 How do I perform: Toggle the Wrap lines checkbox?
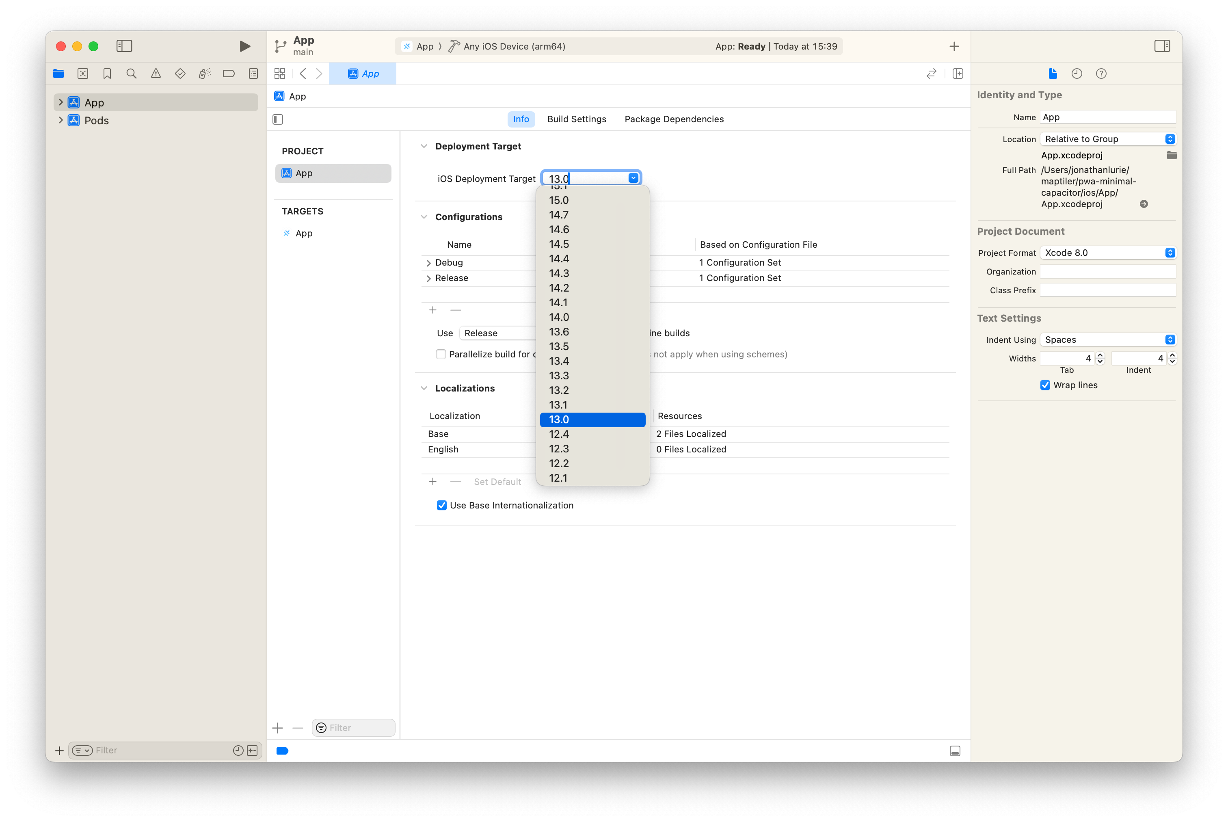point(1044,385)
